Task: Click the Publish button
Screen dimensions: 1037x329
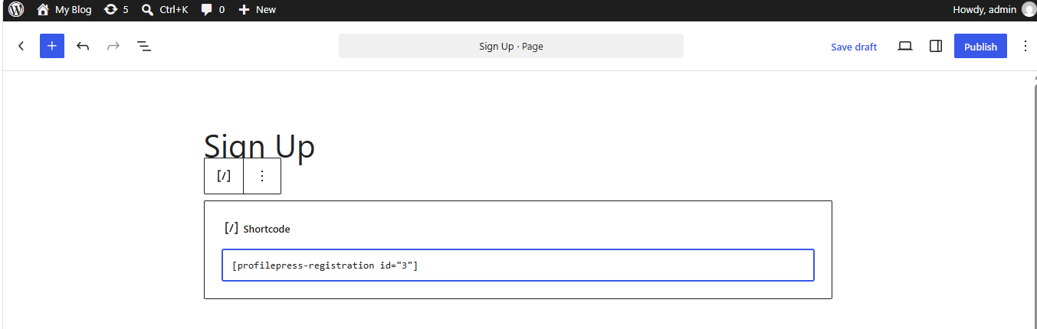Action: point(980,46)
